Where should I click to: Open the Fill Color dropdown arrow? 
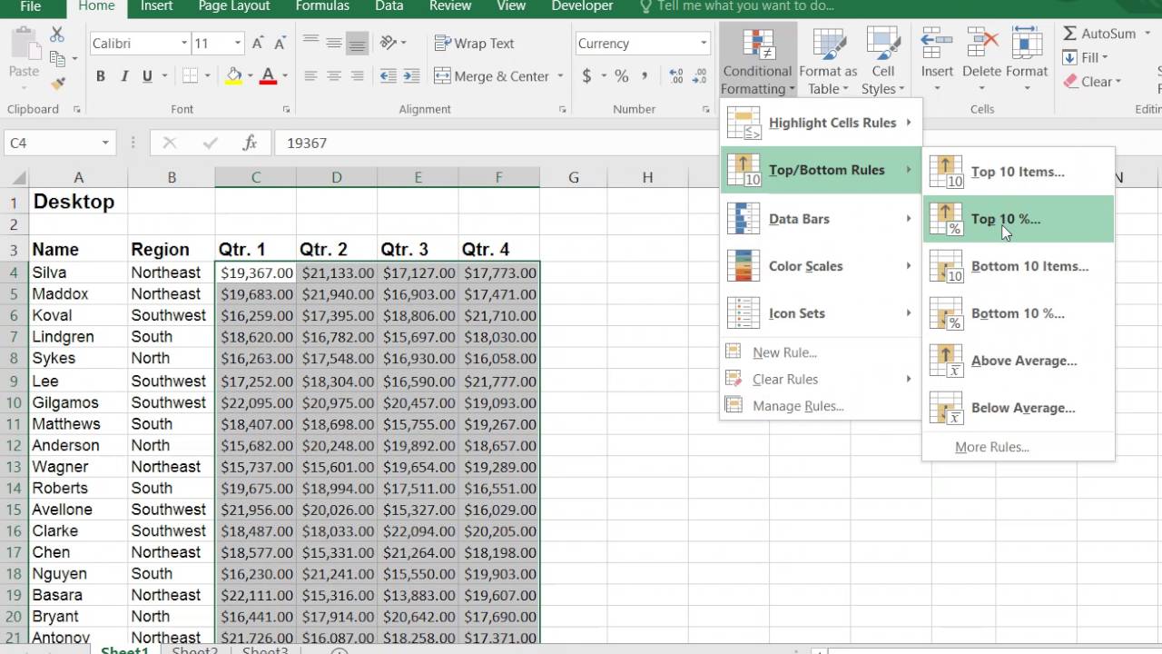click(x=251, y=76)
